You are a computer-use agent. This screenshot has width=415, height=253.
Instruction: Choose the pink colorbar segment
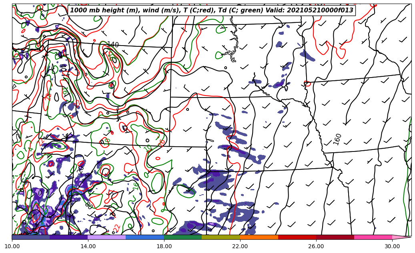(373, 237)
